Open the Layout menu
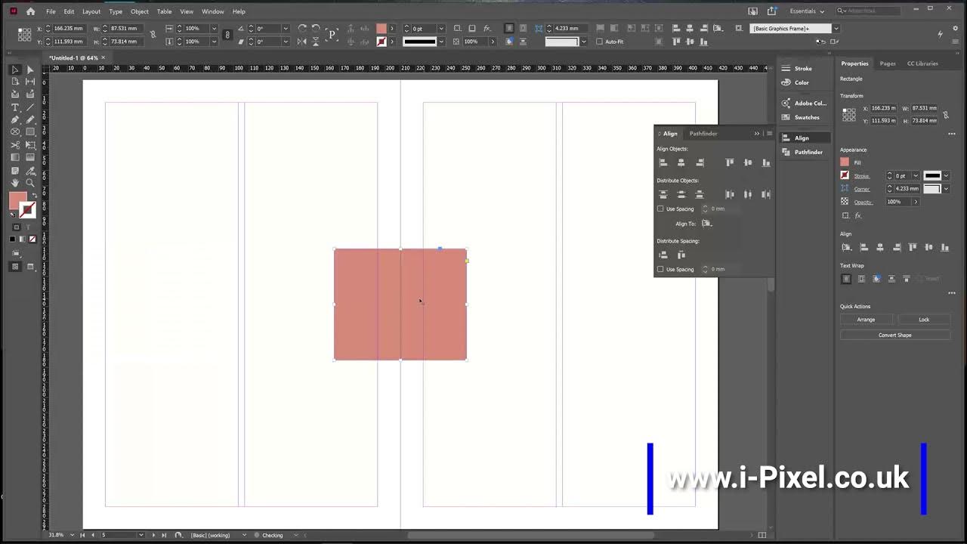This screenshot has height=544, width=967. (x=91, y=11)
